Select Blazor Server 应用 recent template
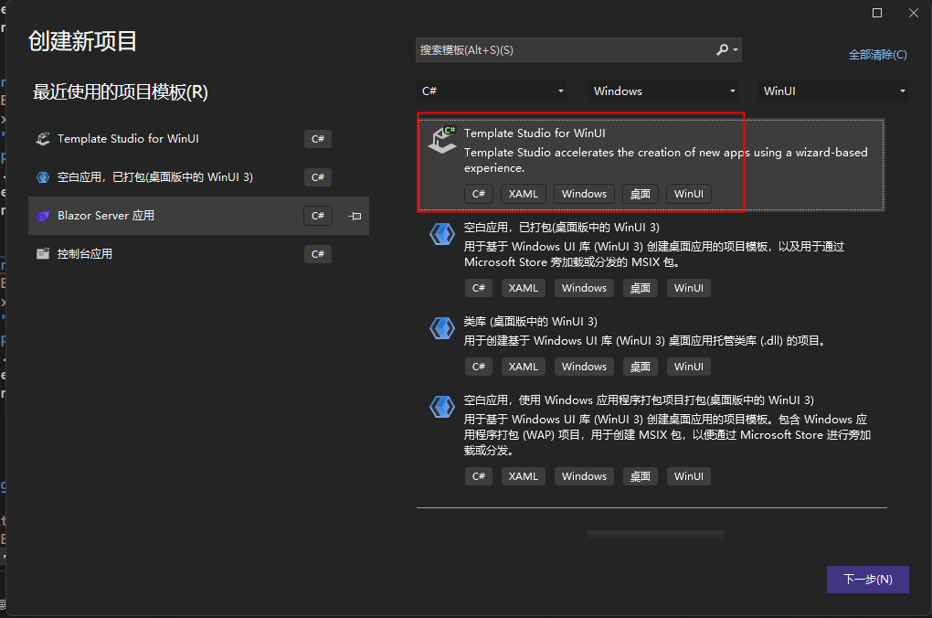Image resolution: width=932 pixels, height=618 pixels. tap(198, 216)
